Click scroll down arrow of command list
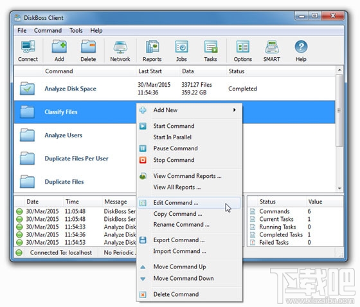This screenshot has width=360, height=307. 339,189
